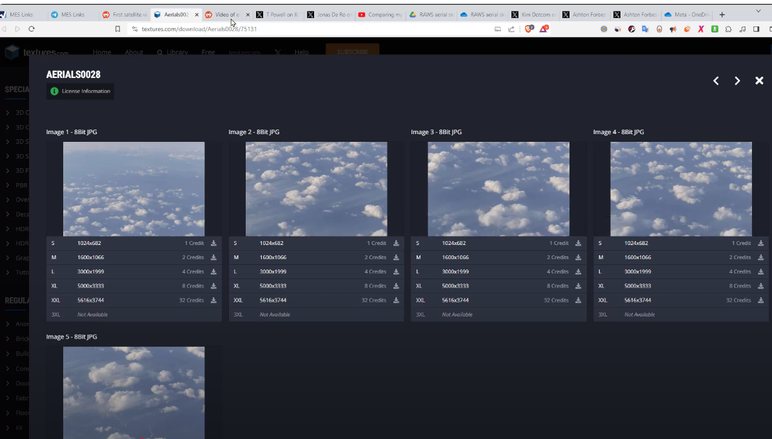Screen dimensions: 772x439
Task: Switch to T Powell on X tab
Action: 277,15
